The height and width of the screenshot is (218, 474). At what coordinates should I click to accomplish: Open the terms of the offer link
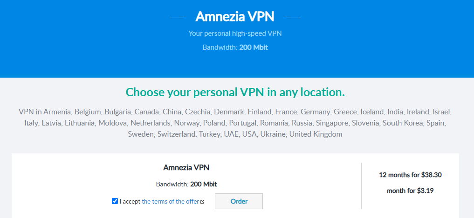click(x=170, y=201)
